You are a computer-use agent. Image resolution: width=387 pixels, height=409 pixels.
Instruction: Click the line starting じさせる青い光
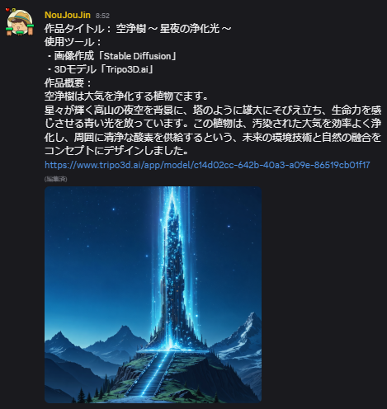(x=213, y=124)
